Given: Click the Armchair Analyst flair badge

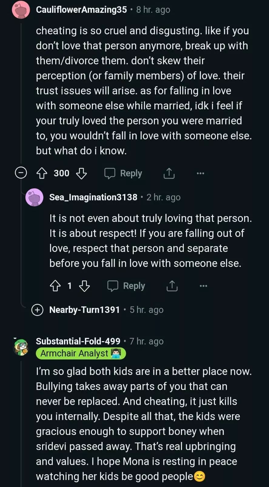Looking at the screenshot, I should click(81, 353).
